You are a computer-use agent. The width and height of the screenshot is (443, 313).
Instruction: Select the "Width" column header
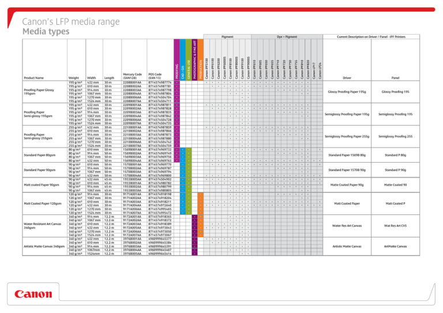click(x=91, y=78)
